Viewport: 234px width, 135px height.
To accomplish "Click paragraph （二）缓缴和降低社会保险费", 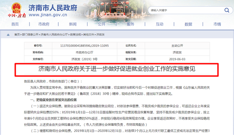I will coord(120,131).
